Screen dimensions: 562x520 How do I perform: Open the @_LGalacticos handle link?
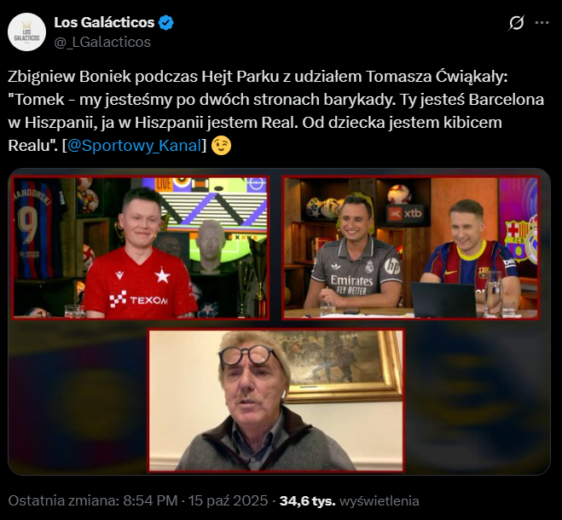point(102,42)
